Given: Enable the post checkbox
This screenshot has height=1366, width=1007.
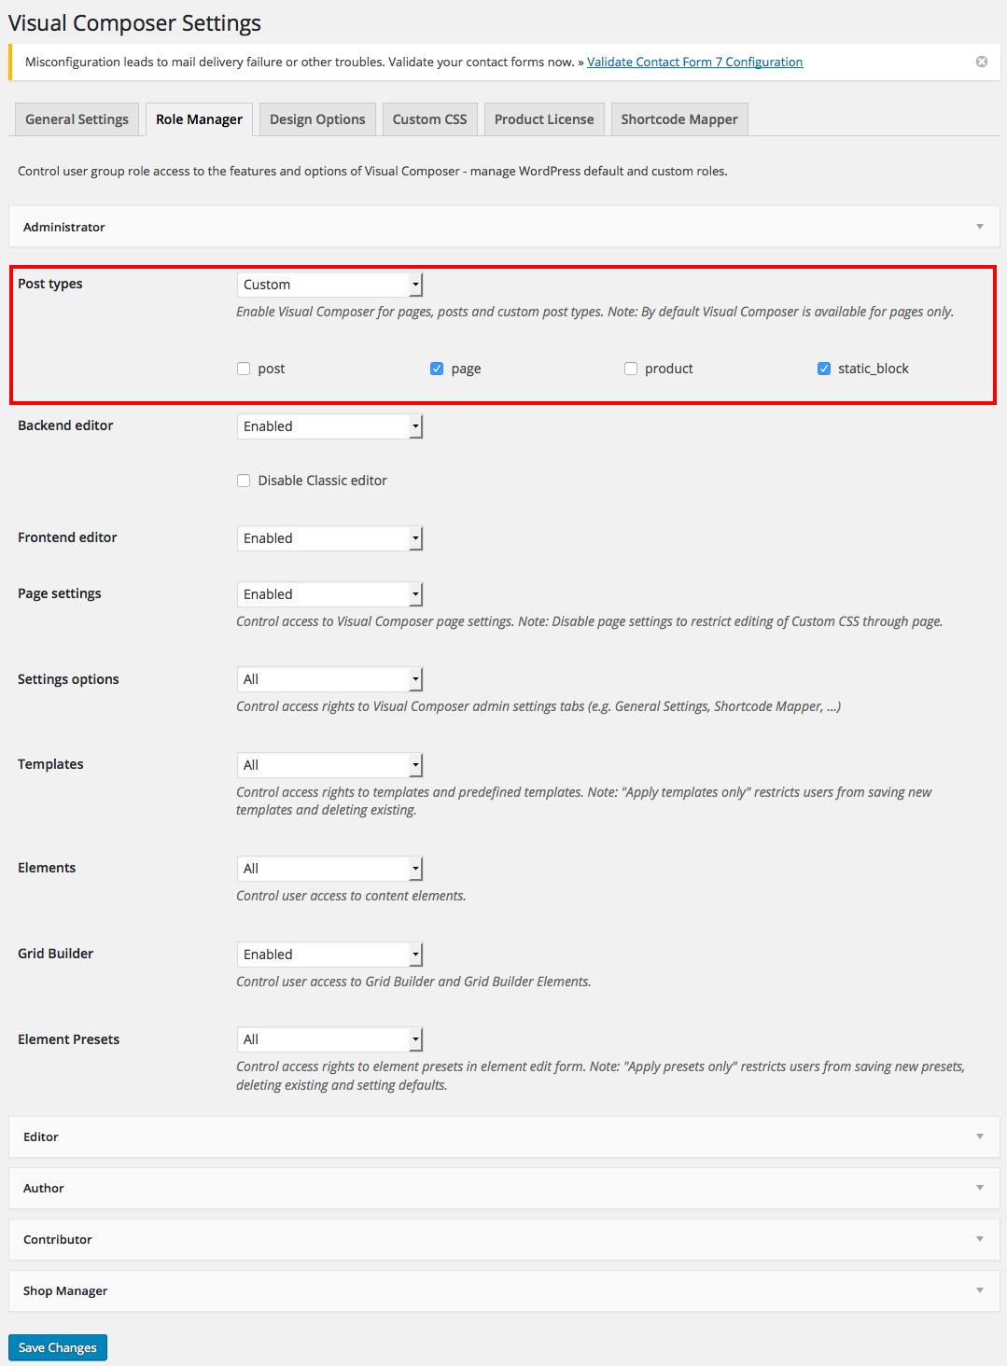Looking at the screenshot, I should tap(244, 369).
